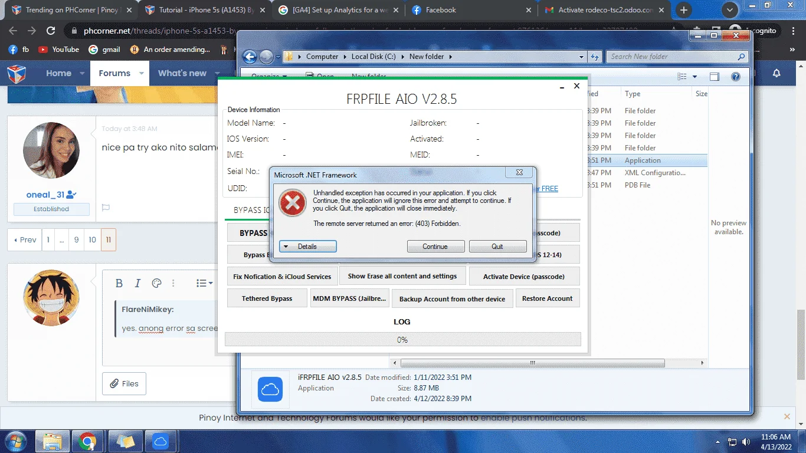806x453 pixels.
Task: Click Show Erase all content and settings
Action: pos(402,276)
